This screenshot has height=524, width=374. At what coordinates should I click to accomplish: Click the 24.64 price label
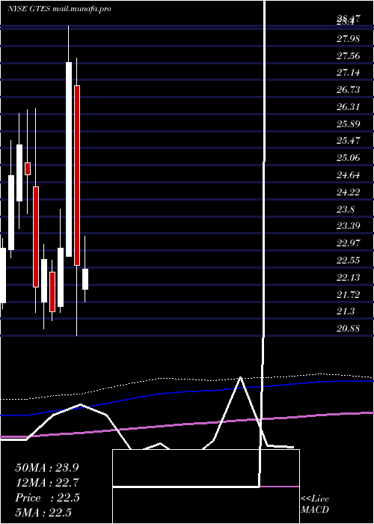click(349, 174)
